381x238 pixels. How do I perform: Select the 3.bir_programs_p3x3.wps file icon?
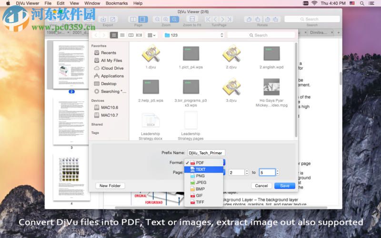pos(191,87)
